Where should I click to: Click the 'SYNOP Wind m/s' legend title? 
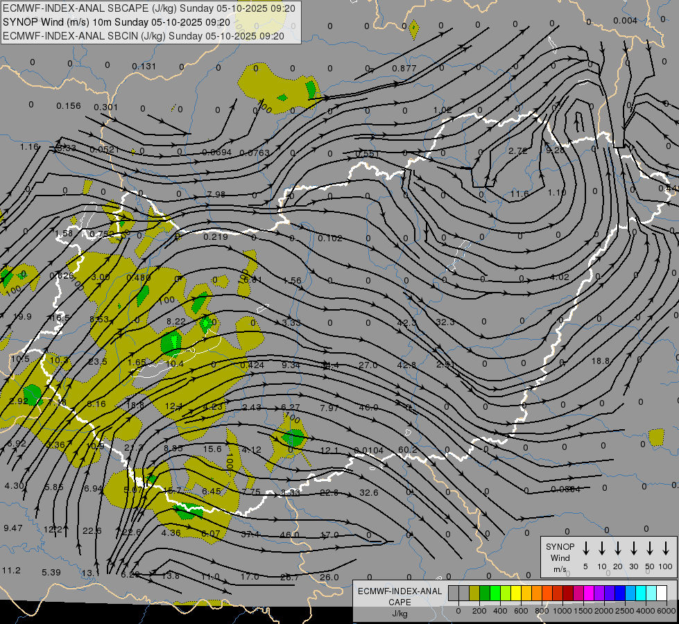(x=560, y=558)
